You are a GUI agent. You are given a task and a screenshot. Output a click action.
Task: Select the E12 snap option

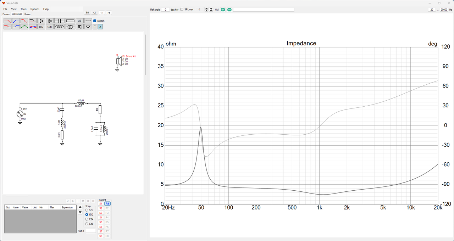pyautogui.click(x=87, y=215)
